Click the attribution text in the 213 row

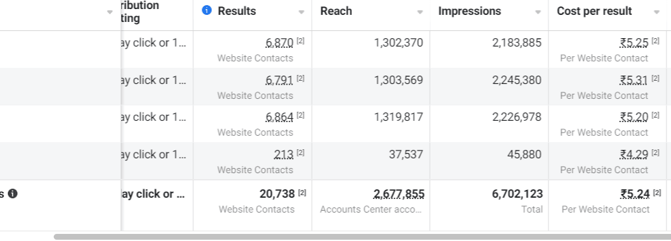(x=154, y=154)
